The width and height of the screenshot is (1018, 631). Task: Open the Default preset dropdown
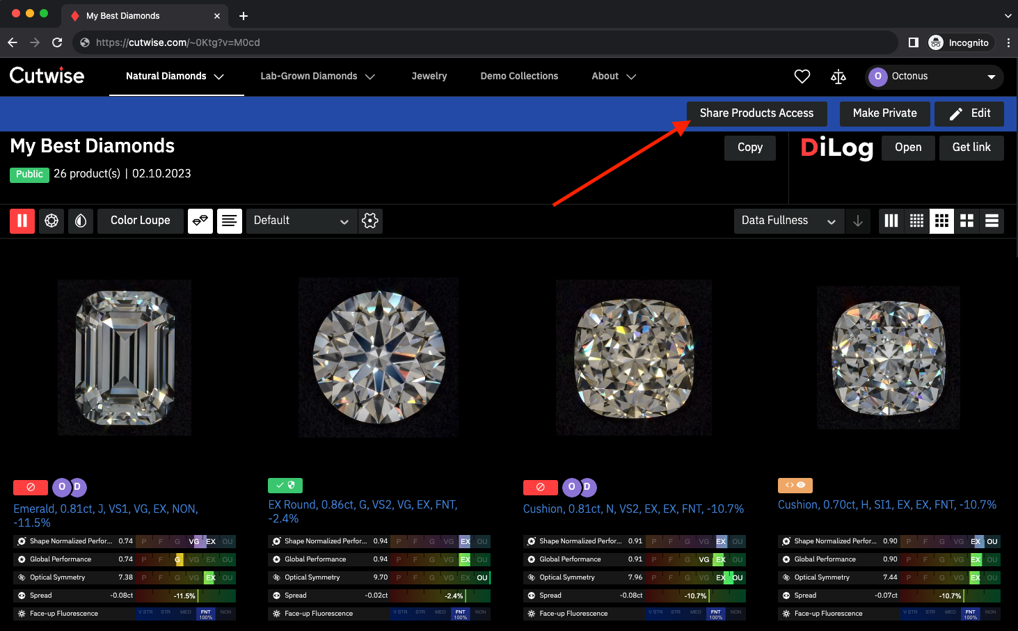pyautogui.click(x=301, y=221)
